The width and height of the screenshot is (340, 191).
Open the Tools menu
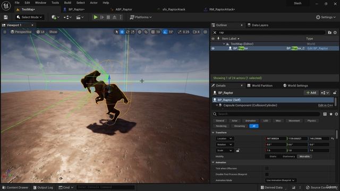[55, 3]
